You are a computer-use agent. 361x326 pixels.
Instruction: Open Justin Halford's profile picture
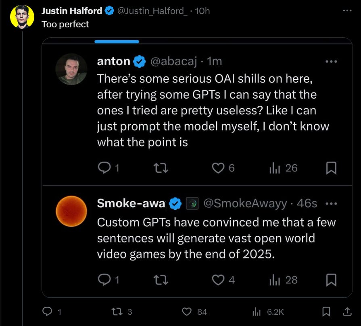[x=22, y=17]
